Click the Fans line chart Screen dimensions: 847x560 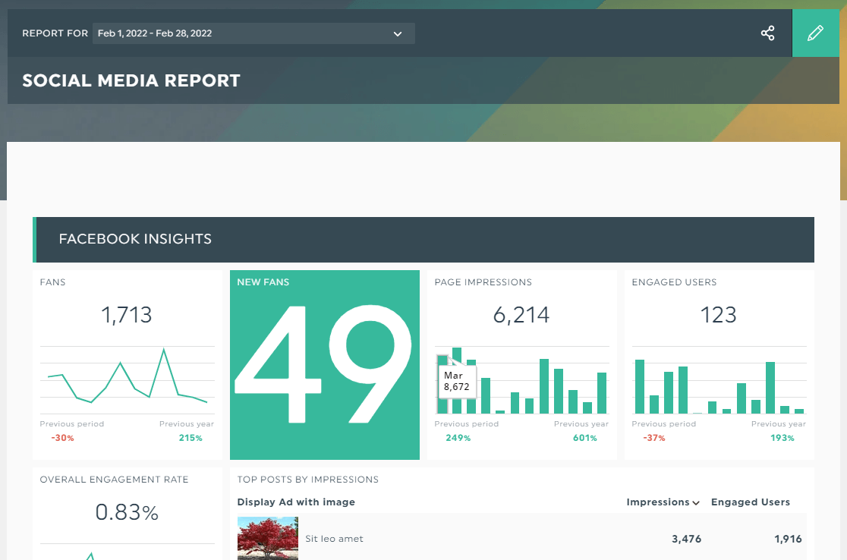pyautogui.click(x=128, y=379)
